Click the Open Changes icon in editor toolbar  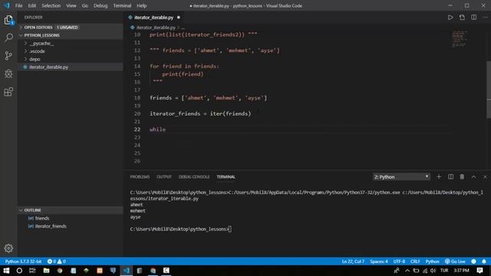(462, 18)
